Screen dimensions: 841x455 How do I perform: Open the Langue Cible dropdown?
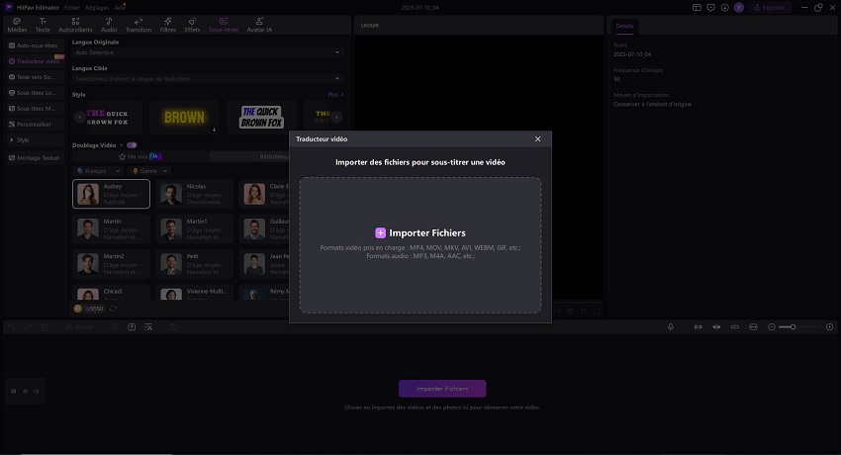point(208,78)
